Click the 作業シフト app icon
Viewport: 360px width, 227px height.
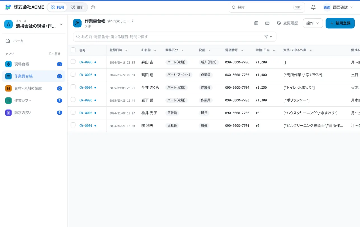coord(8,100)
